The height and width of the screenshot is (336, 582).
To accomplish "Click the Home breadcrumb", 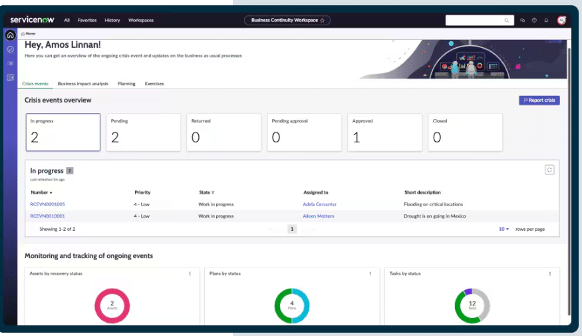I will tap(28, 33).
